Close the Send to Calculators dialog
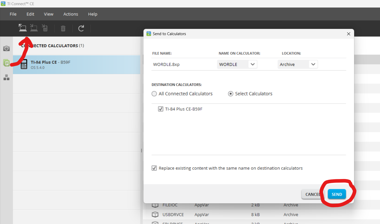 point(348,34)
